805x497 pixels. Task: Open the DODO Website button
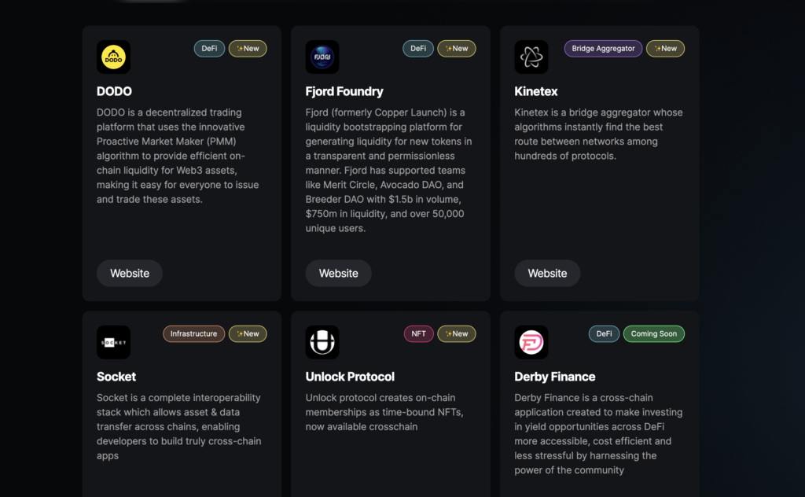point(130,274)
